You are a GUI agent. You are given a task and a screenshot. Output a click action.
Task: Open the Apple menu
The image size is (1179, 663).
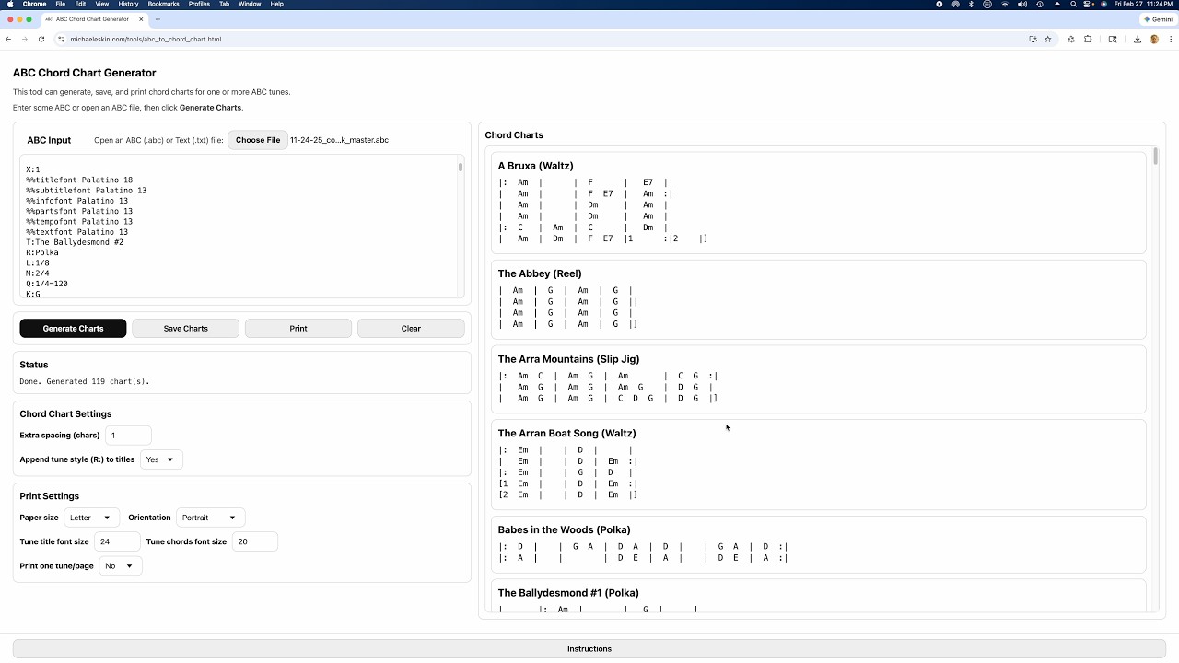pos(9,4)
